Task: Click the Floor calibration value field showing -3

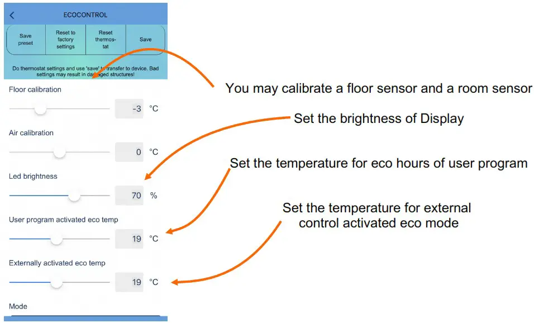Action: tap(128, 108)
